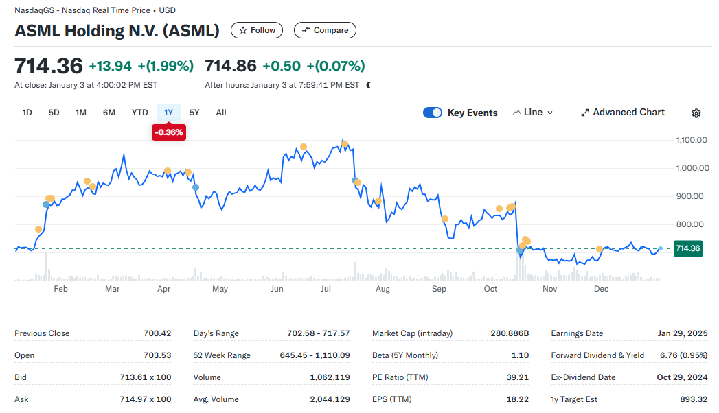The width and height of the screenshot is (719, 413).
Task: Click the after-hours moon icon
Action: tap(369, 85)
